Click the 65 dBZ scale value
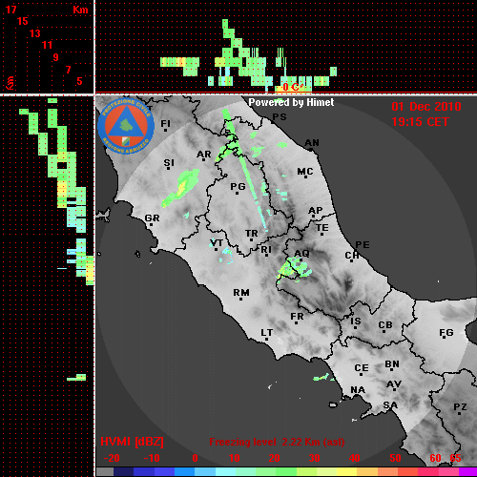Screen dimensions: 477x477 click(455, 458)
